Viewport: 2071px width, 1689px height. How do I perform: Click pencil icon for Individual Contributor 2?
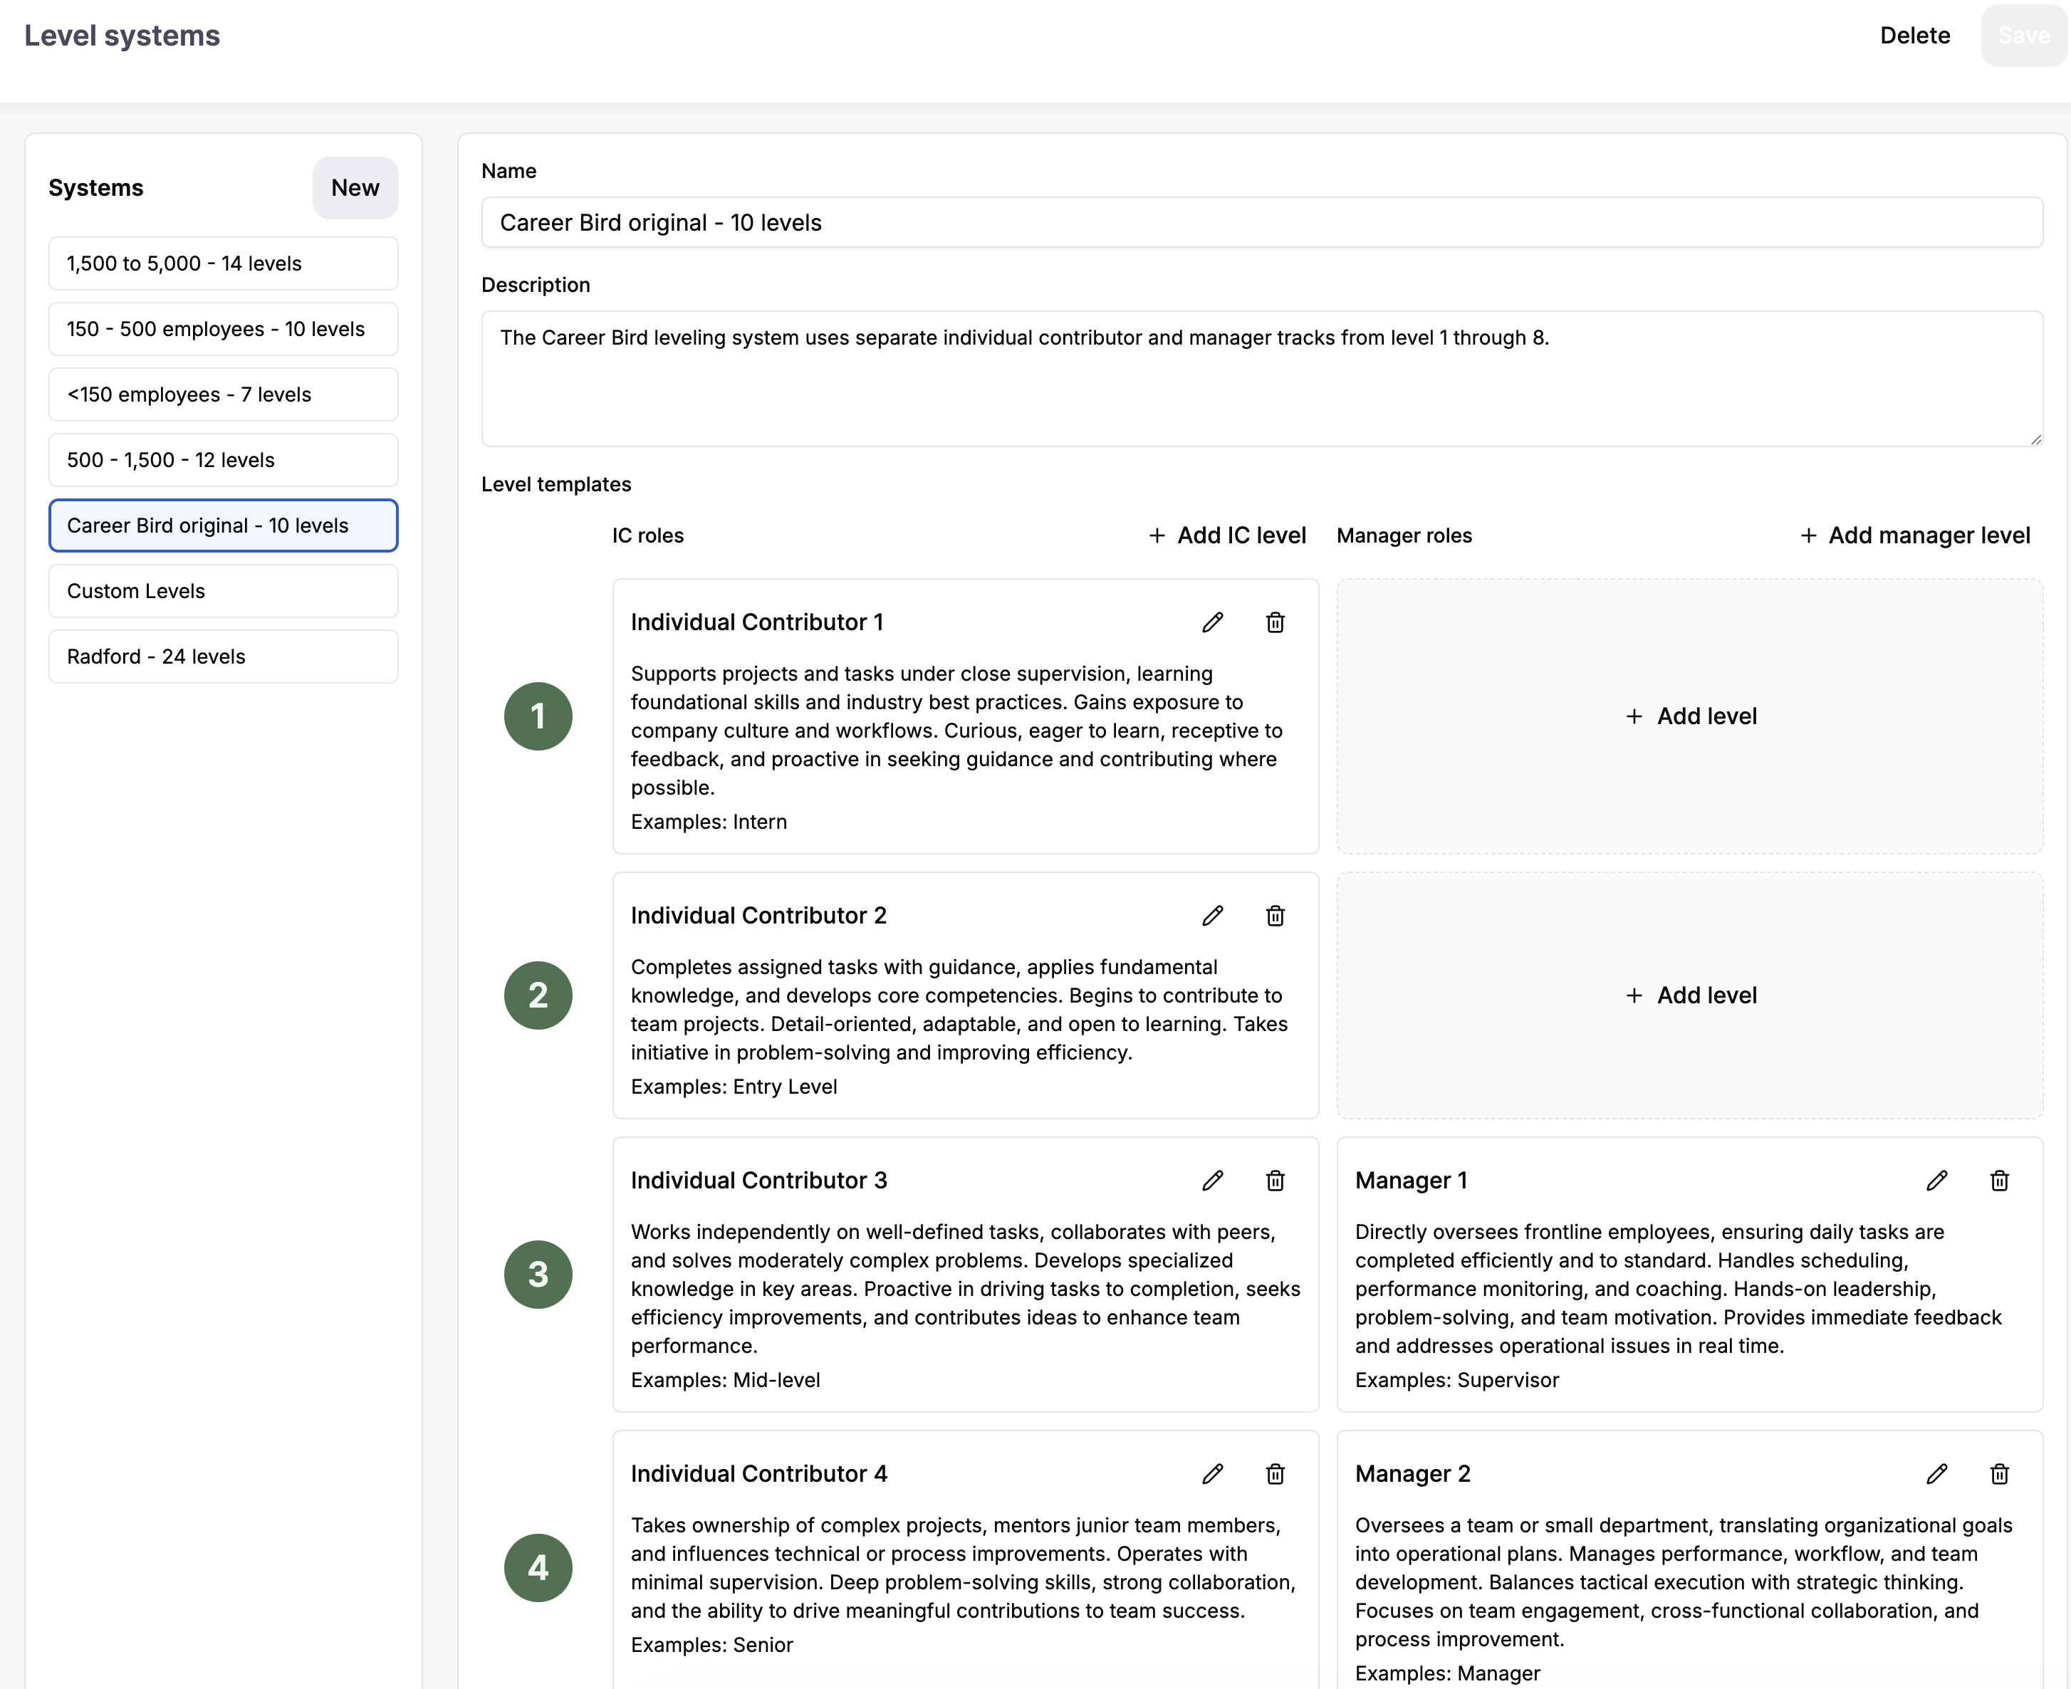pyautogui.click(x=1213, y=916)
